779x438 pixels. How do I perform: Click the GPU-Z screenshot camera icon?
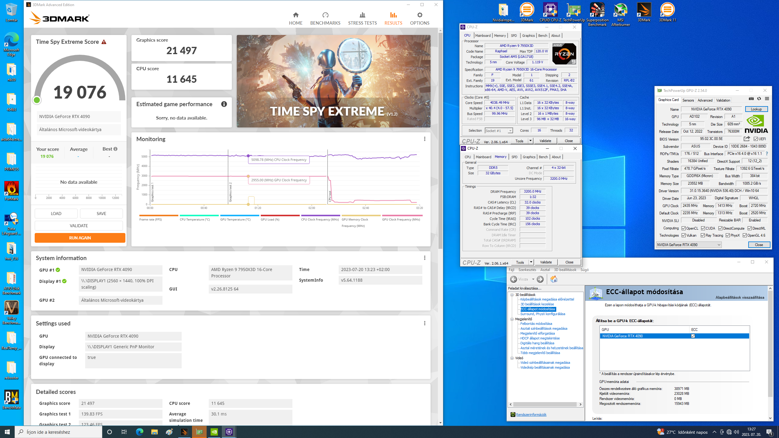[x=751, y=99]
